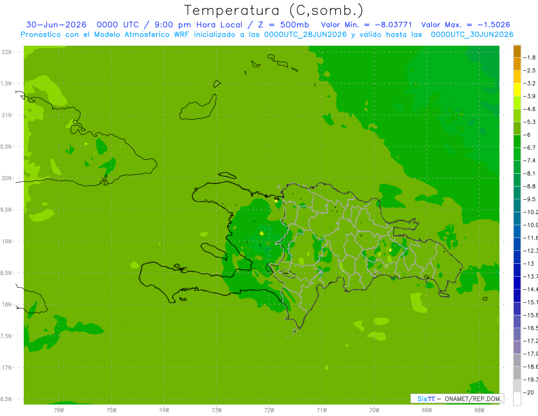
Task: Click the '-3.9' colorbar label
Action: click(529, 96)
